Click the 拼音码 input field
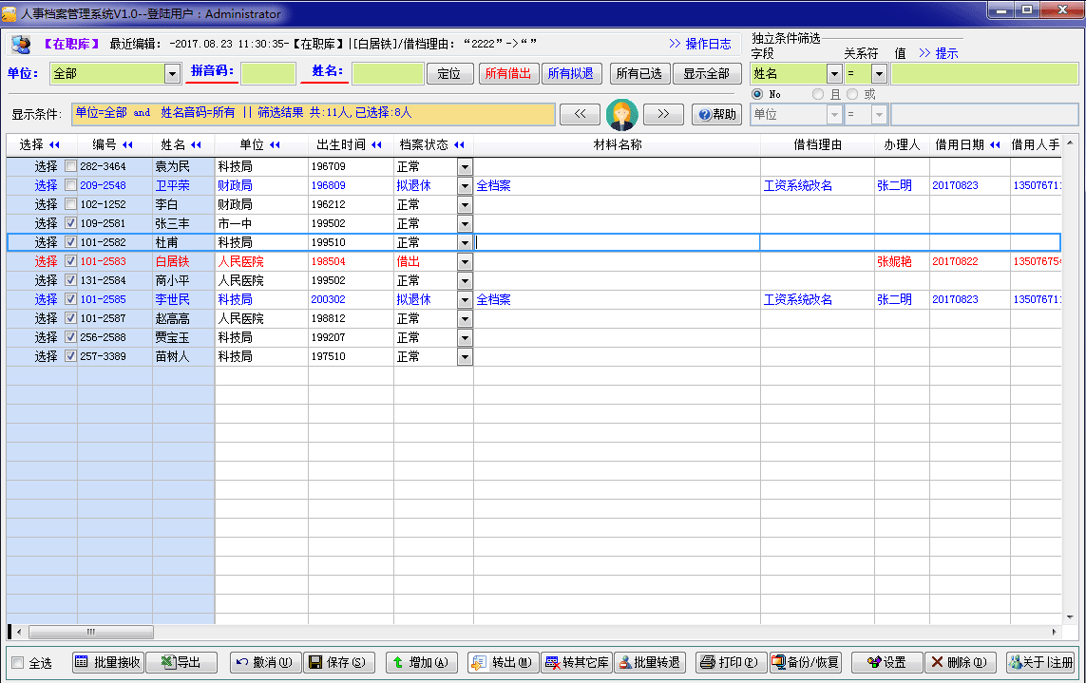Image resolution: width=1086 pixels, height=683 pixels. (268, 73)
